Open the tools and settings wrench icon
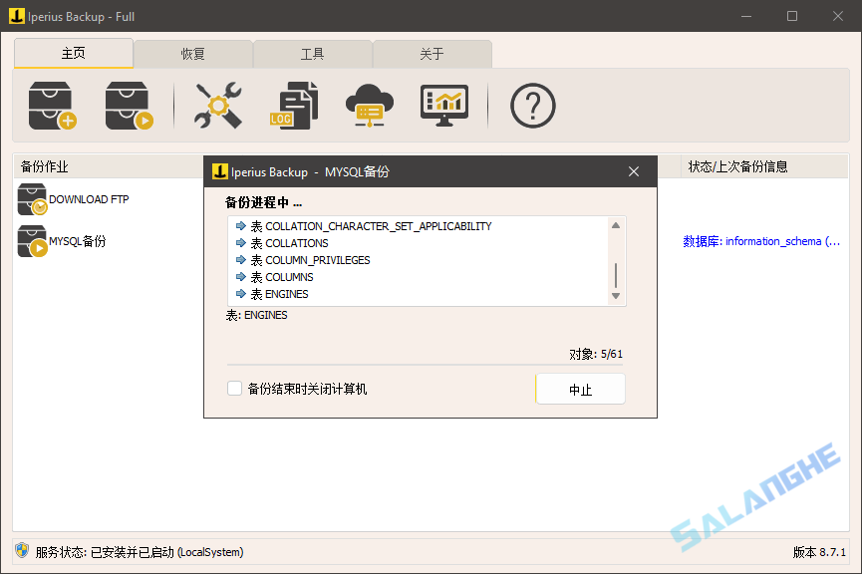 tap(217, 105)
